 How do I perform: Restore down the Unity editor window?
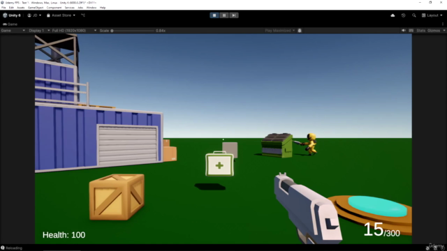(x=430, y=3)
